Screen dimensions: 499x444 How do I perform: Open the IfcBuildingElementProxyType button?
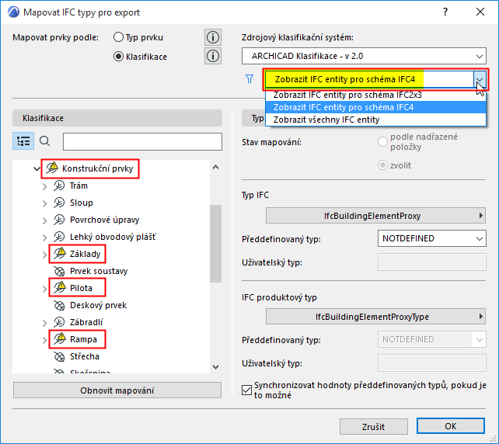(x=375, y=317)
